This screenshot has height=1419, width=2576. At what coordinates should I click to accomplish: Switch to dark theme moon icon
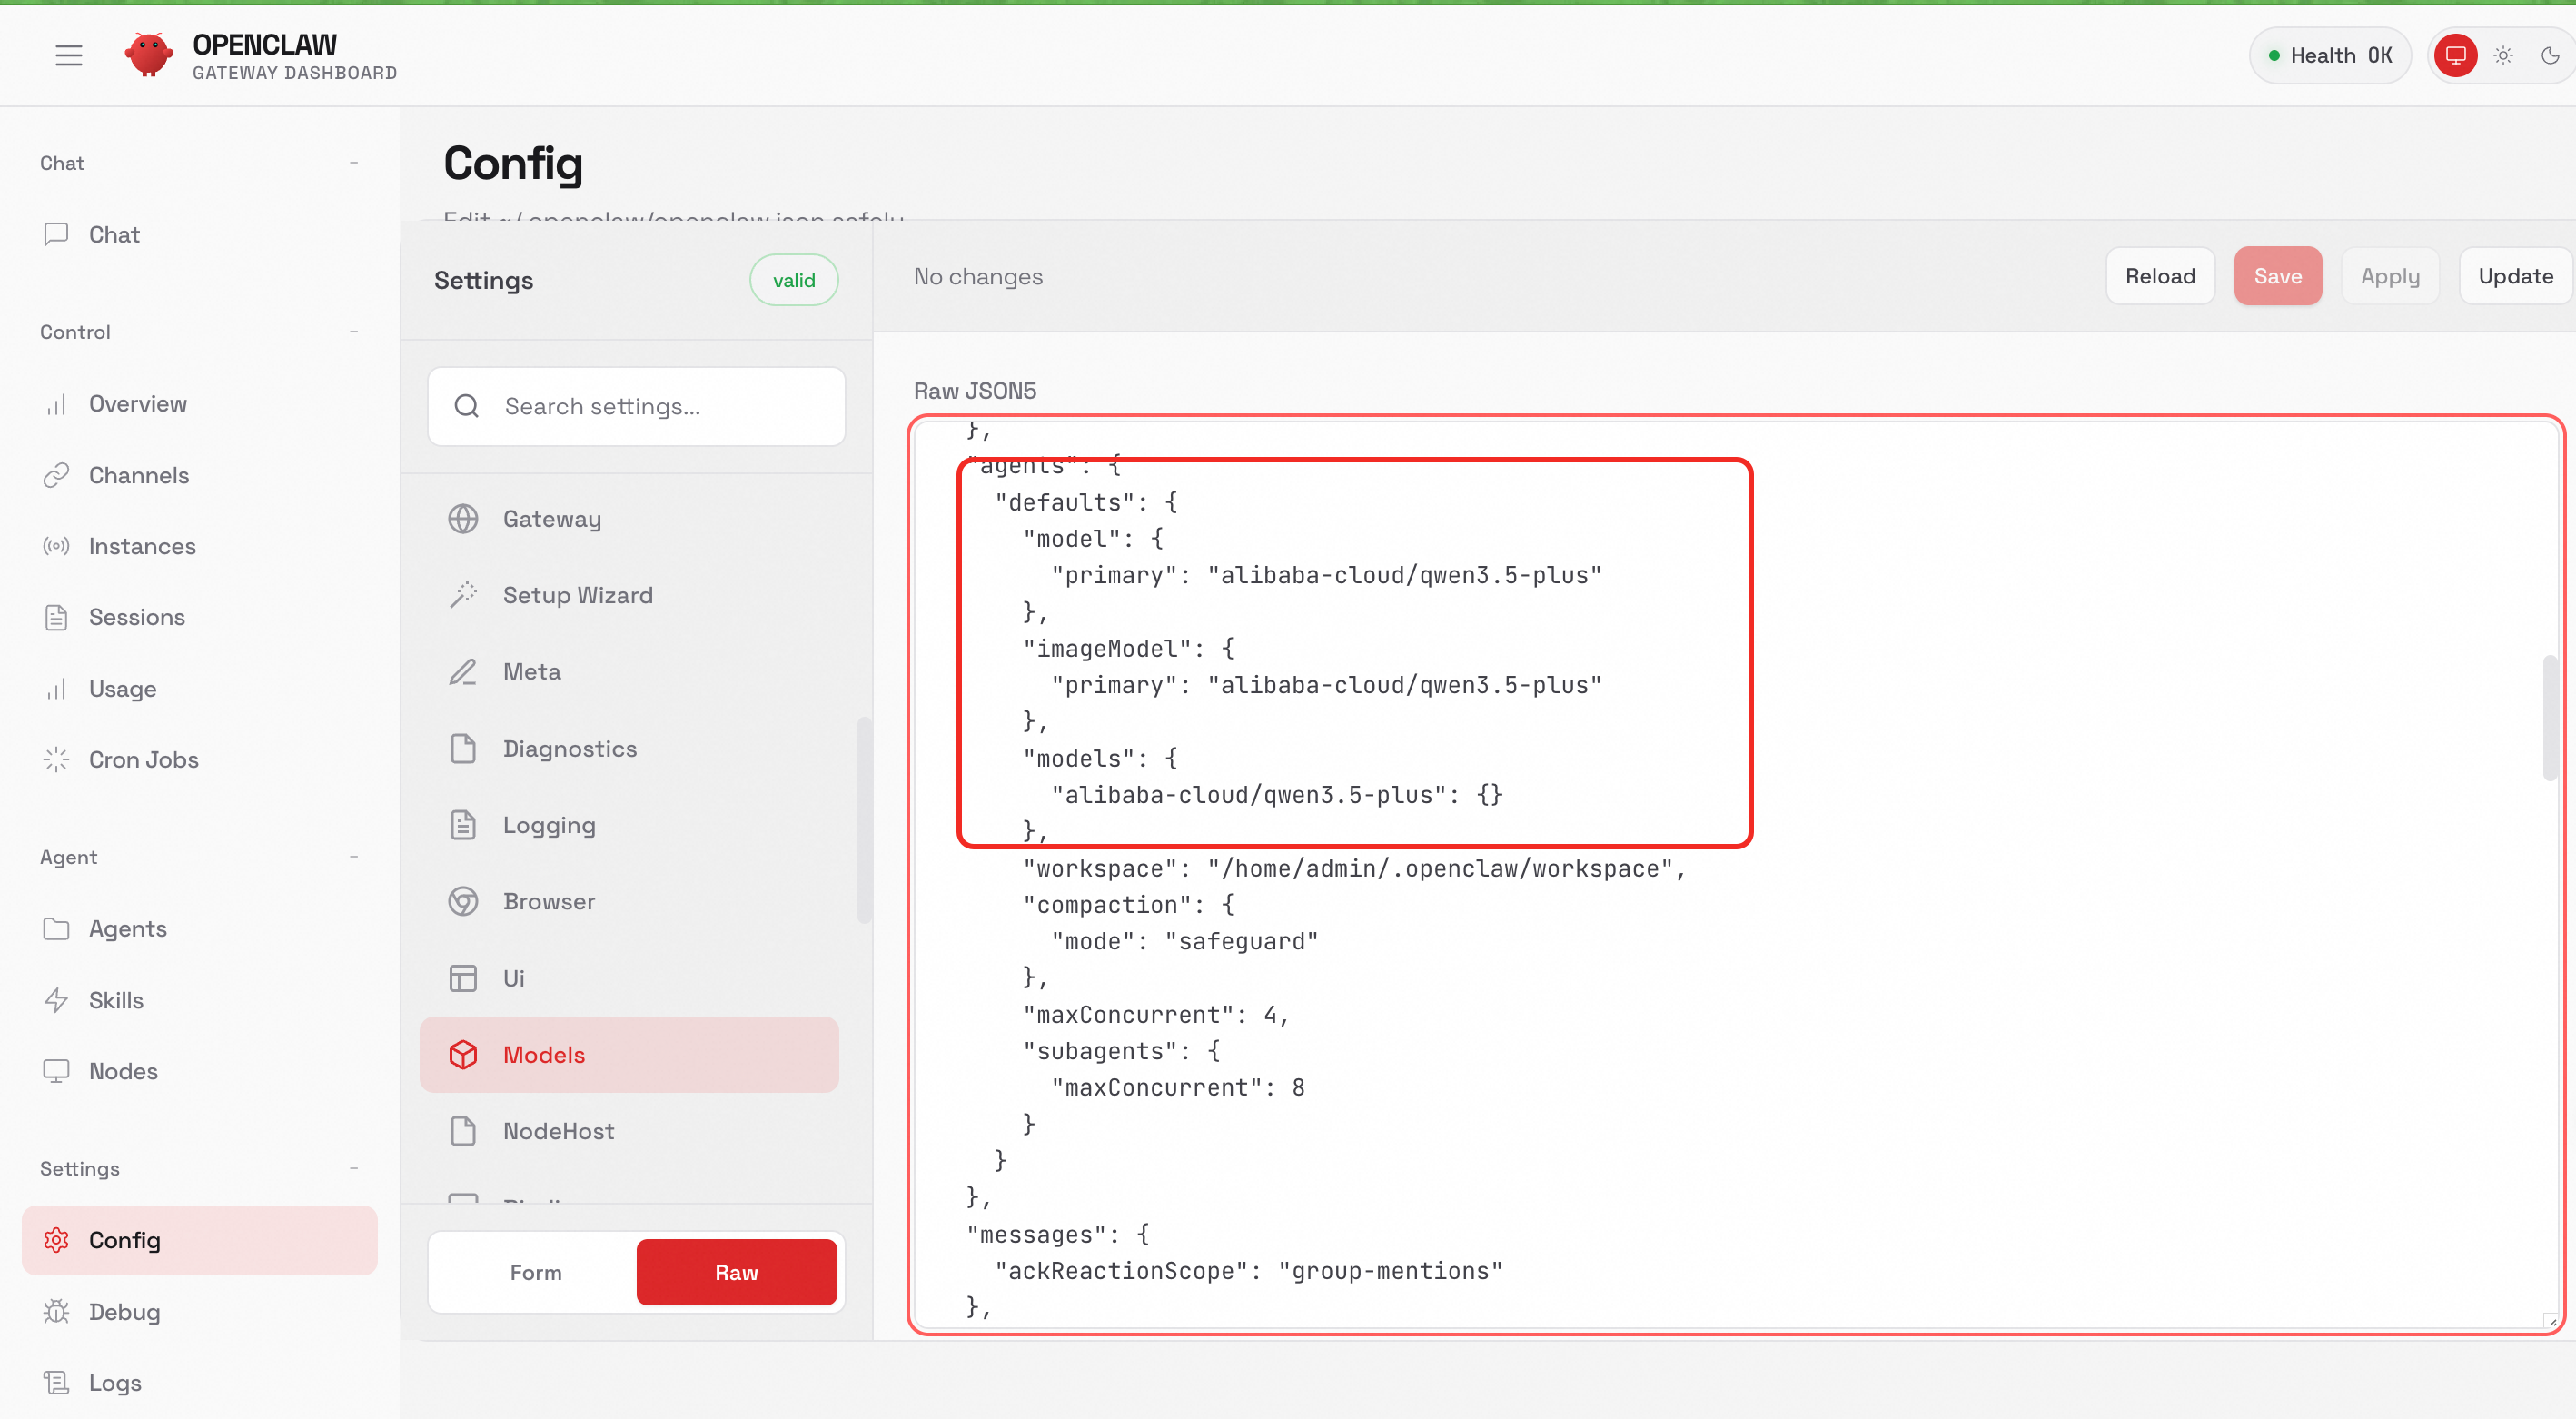click(x=2549, y=55)
